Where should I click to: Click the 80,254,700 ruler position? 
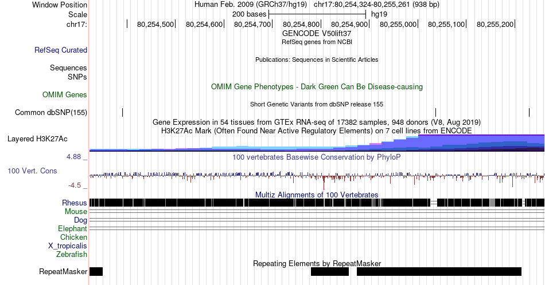[x=252, y=24]
